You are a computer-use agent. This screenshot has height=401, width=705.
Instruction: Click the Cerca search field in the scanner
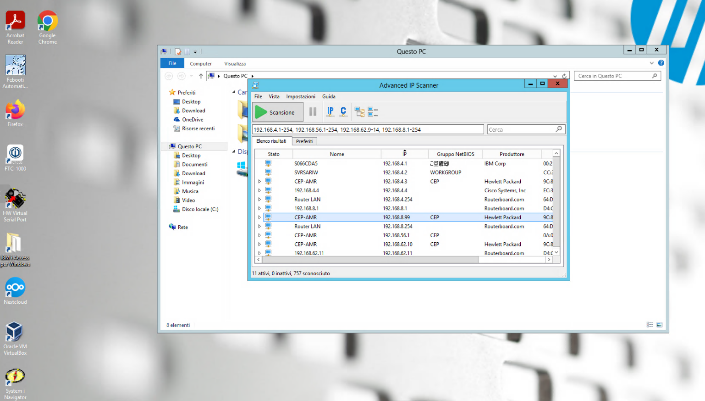pos(526,129)
